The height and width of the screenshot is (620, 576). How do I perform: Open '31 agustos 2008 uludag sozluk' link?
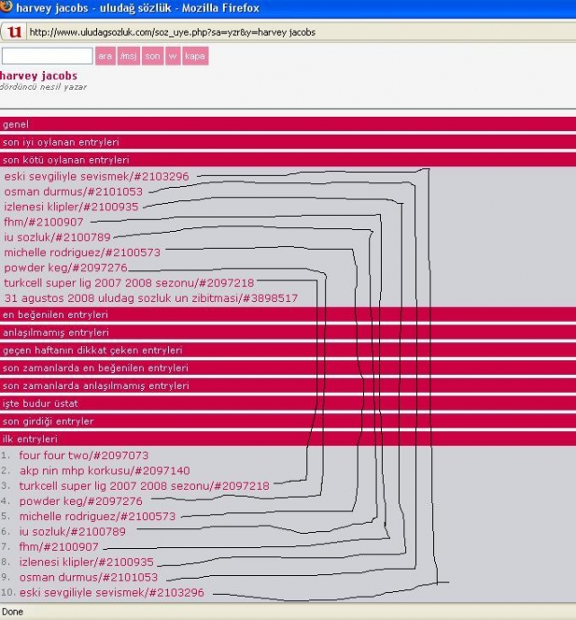pos(151,298)
